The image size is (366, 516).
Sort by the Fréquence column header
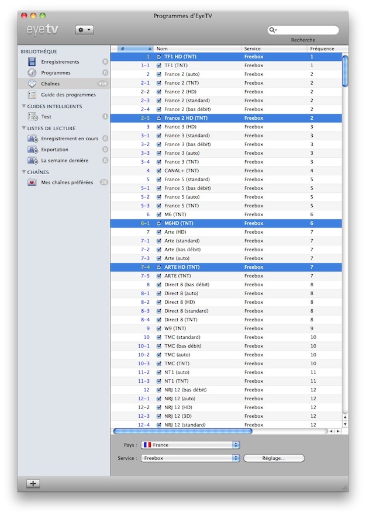pos(324,49)
